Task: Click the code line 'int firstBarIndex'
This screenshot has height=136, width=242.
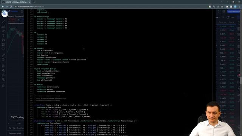Action: point(45,51)
